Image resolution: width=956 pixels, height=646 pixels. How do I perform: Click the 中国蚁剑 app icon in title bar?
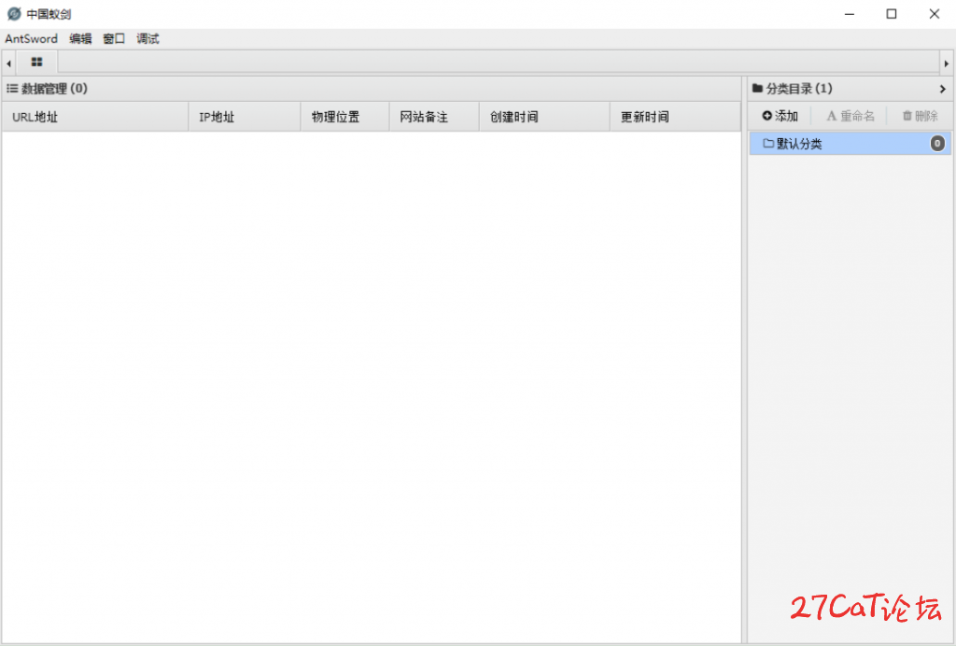(14, 13)
